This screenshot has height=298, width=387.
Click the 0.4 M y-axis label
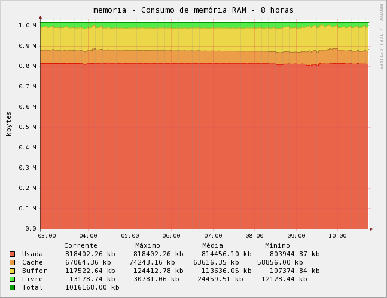[28, 148]
